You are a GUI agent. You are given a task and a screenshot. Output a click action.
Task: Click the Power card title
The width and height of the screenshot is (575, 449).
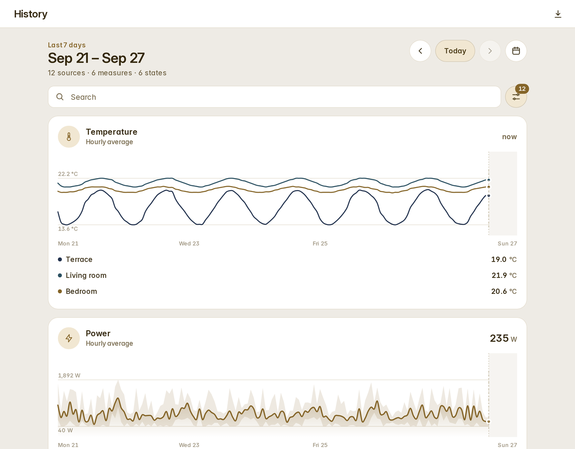click(x=98, y=334)
